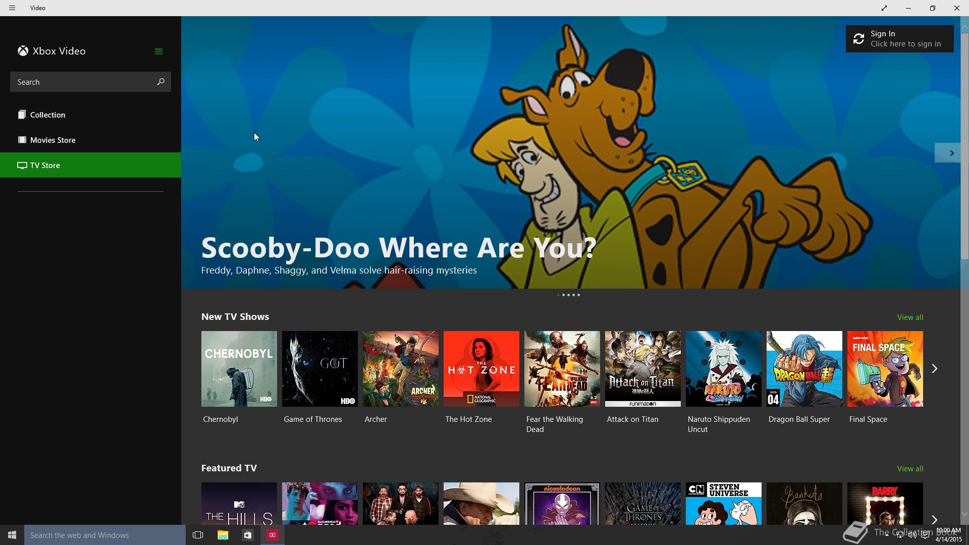This screenshot has height=545, width=969.
Task: Select the second carousel page dot
Action: pyautogui.click(x=563, y=295)
